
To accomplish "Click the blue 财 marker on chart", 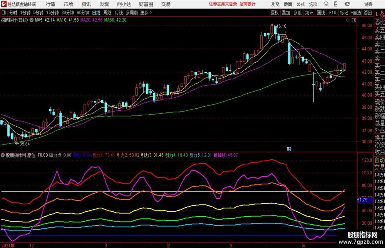I will point(289,149).
